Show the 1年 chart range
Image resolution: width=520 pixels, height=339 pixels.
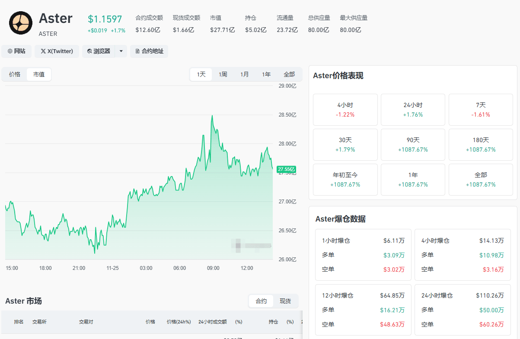click(x=266, y=74)
